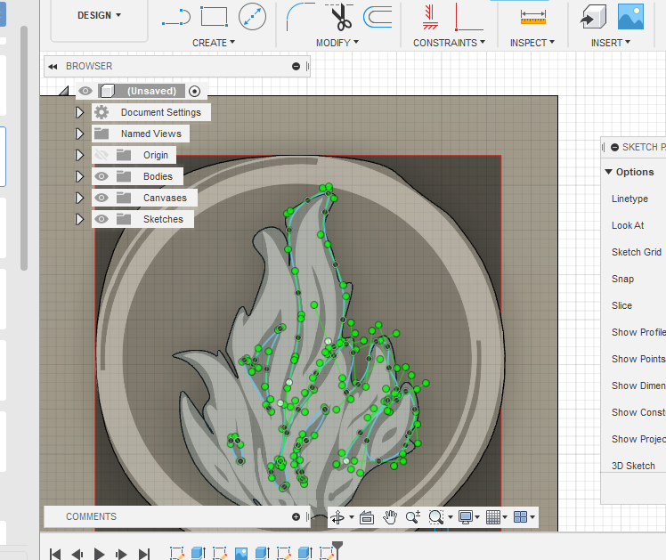Viewport: 666px width, 560px height.
Task: Open the INSPECT menu
Action: 532,43
